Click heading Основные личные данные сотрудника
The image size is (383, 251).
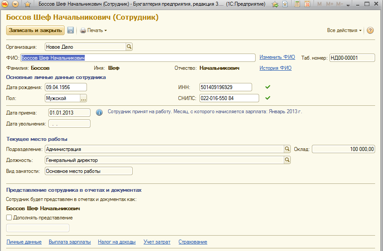pos(56,77)
